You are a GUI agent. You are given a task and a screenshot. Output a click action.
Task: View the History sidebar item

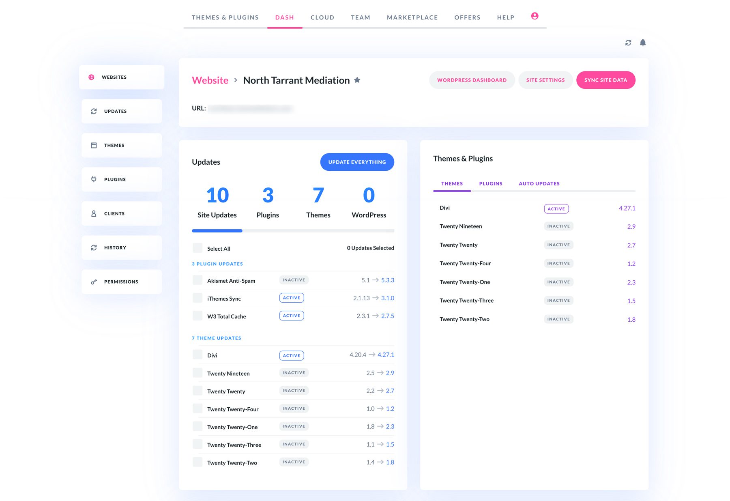click(121, 247)
